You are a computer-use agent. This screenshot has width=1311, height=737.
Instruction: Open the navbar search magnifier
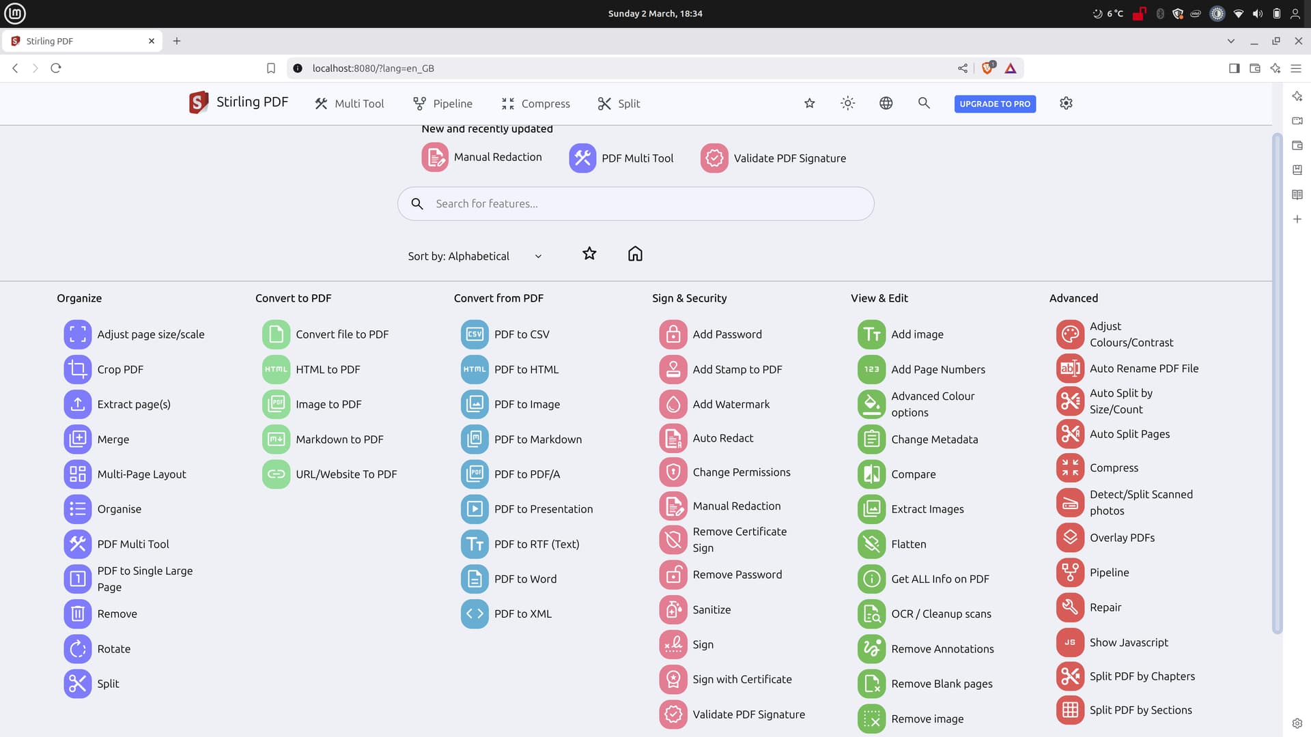924,103
